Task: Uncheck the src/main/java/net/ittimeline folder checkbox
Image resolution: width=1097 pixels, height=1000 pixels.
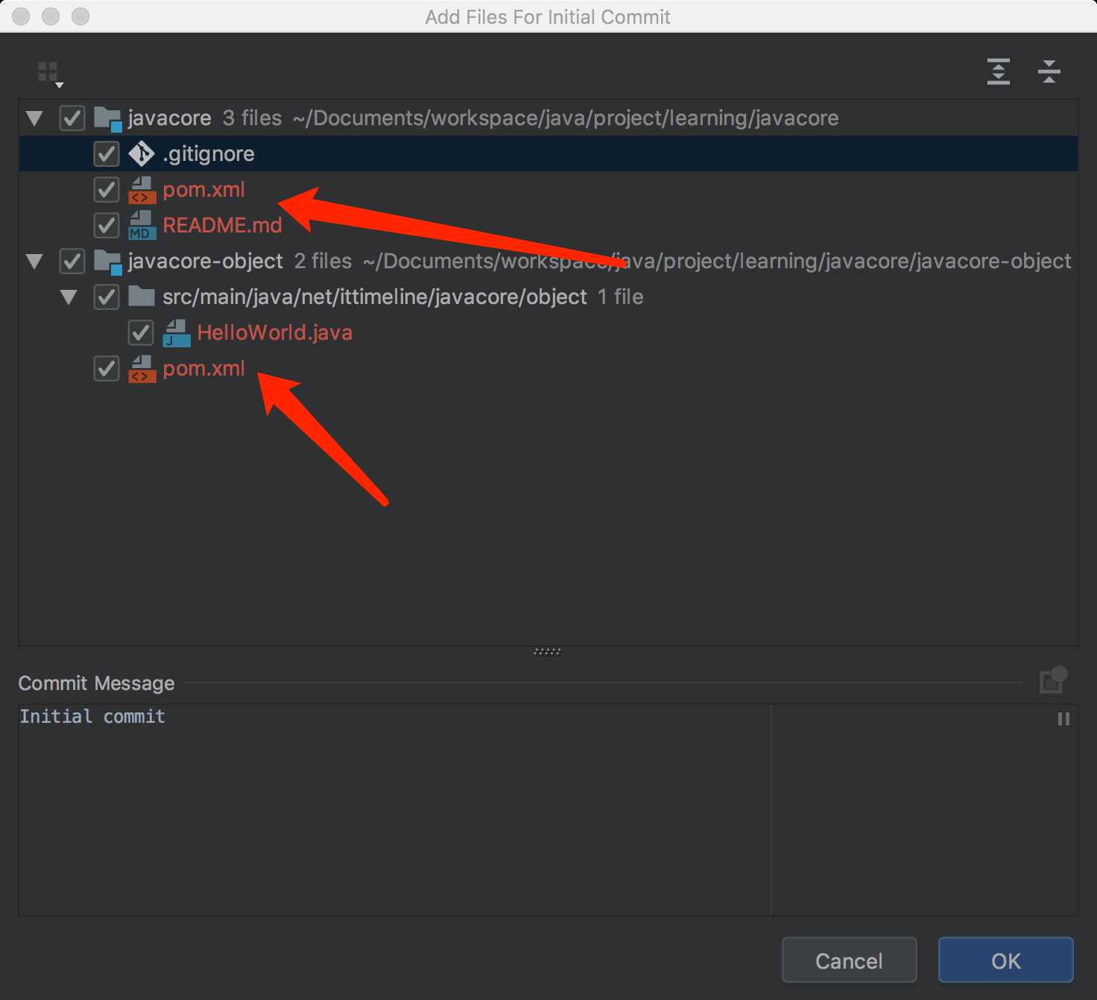Action: [107, 297]
